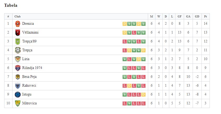
Task: Click the Pt column header
Action: tap(205, 16)
